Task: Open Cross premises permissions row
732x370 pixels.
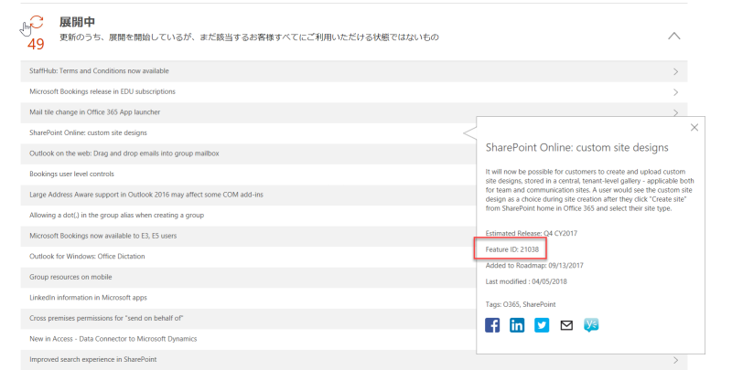Action: pyautogui.click(x=248, y=318)
